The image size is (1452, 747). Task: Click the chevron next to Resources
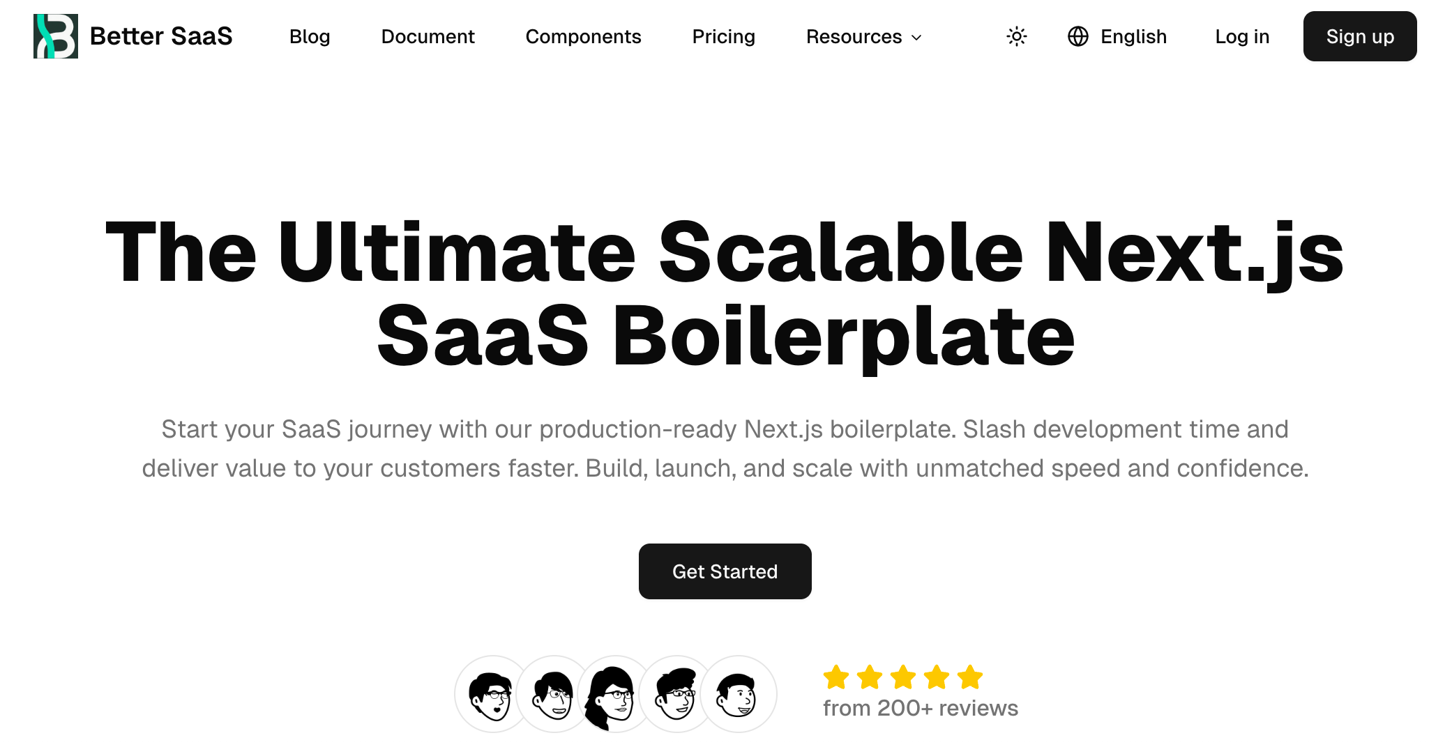[916, 38]
